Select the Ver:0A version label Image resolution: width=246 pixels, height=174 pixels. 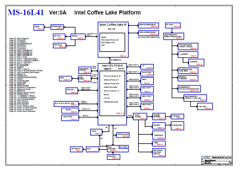58,12
